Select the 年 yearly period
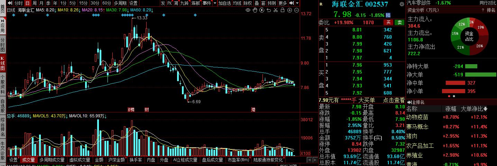Screen dimensions: 497x166 [55, 3]
